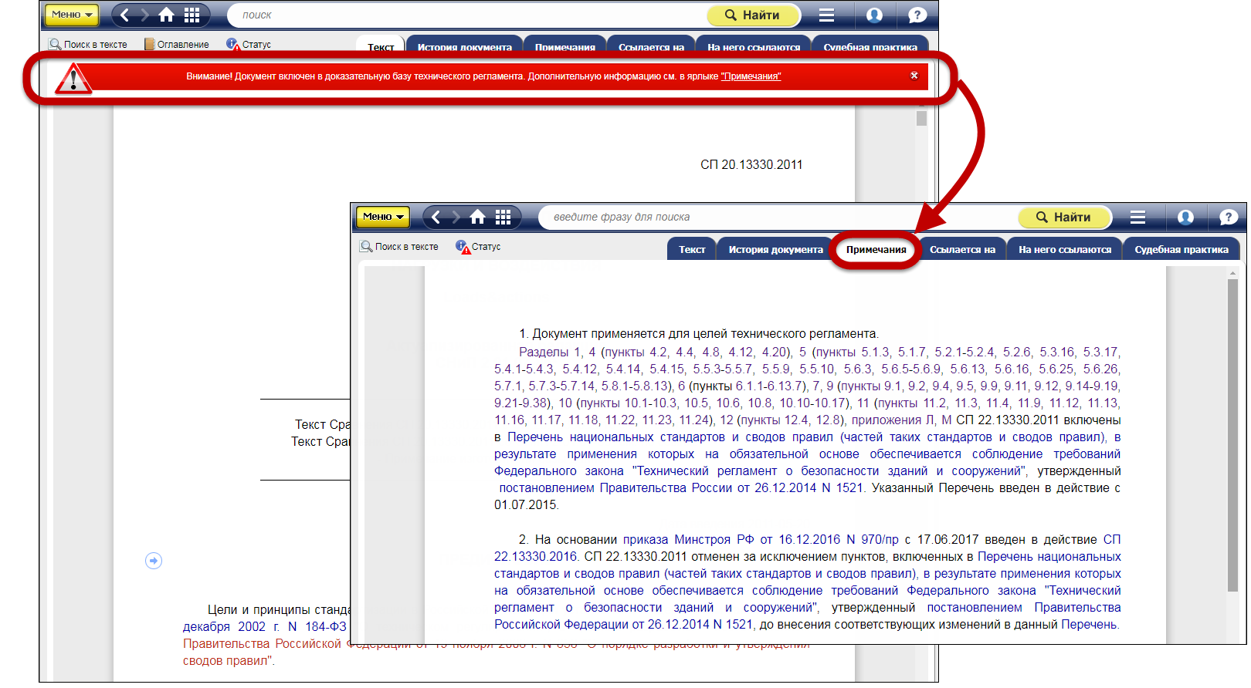Image resolution: width=1251 pixels, height=688 pixels.
Task: Expand the Меню dropdown in the front window
Action: (383, 218)
